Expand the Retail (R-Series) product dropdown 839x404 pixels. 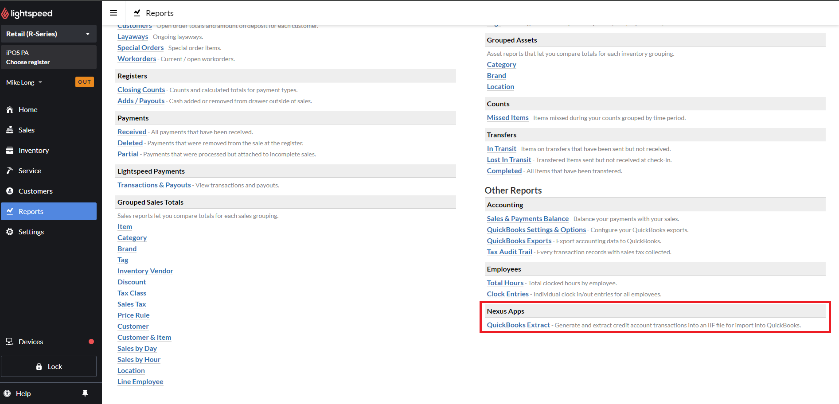pos(49,34)
